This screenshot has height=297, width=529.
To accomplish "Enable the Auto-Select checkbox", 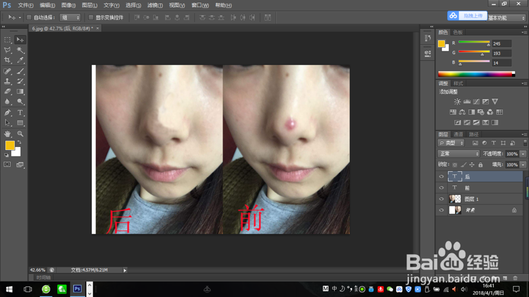I will (29, 17).
